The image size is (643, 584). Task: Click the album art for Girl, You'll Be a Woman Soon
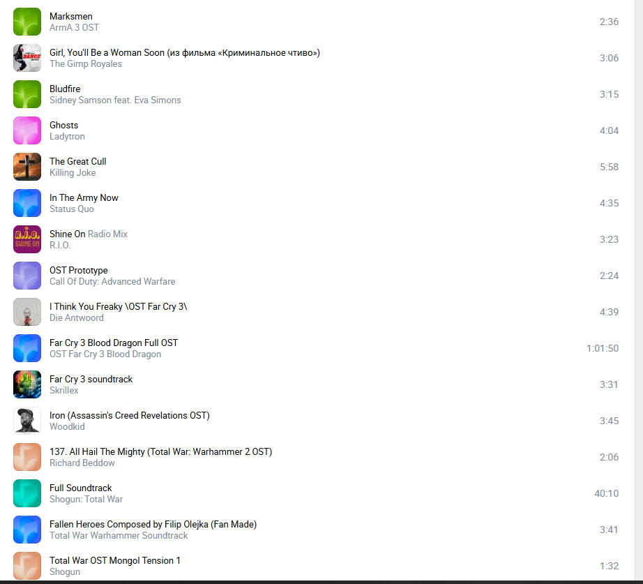click(27, 58)
